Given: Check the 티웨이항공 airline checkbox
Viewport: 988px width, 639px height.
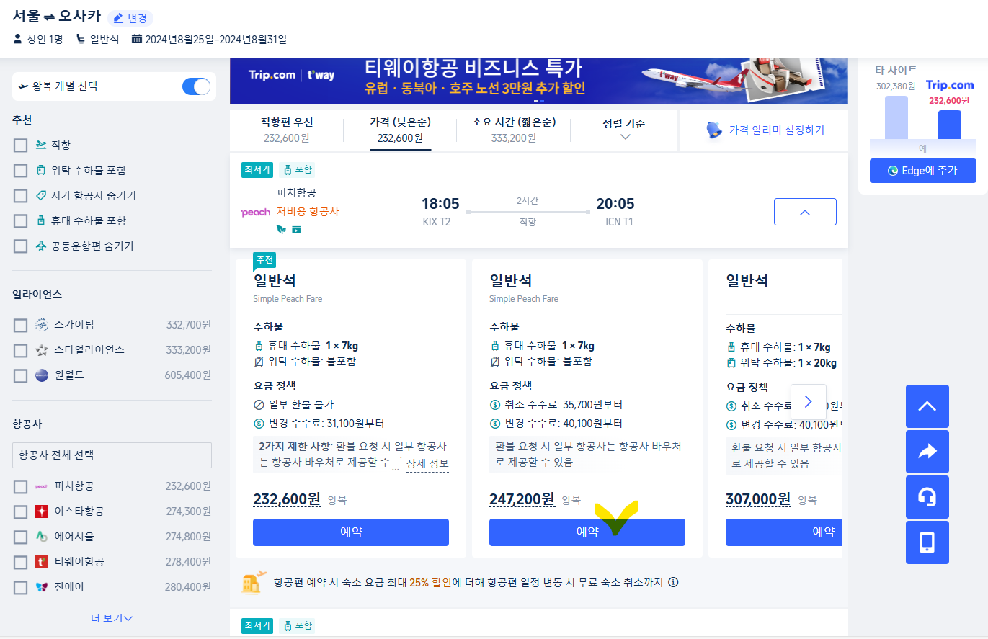Looking at the screenshot, I should click(x=20, y=563).
